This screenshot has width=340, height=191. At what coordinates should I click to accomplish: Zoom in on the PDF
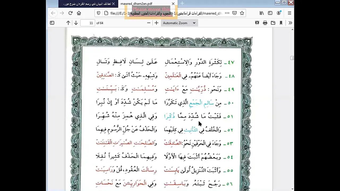pos(156,23)
